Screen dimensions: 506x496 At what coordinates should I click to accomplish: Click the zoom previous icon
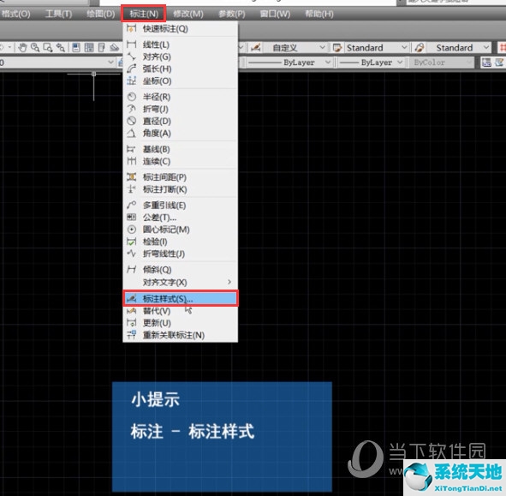tap(60, 48)
